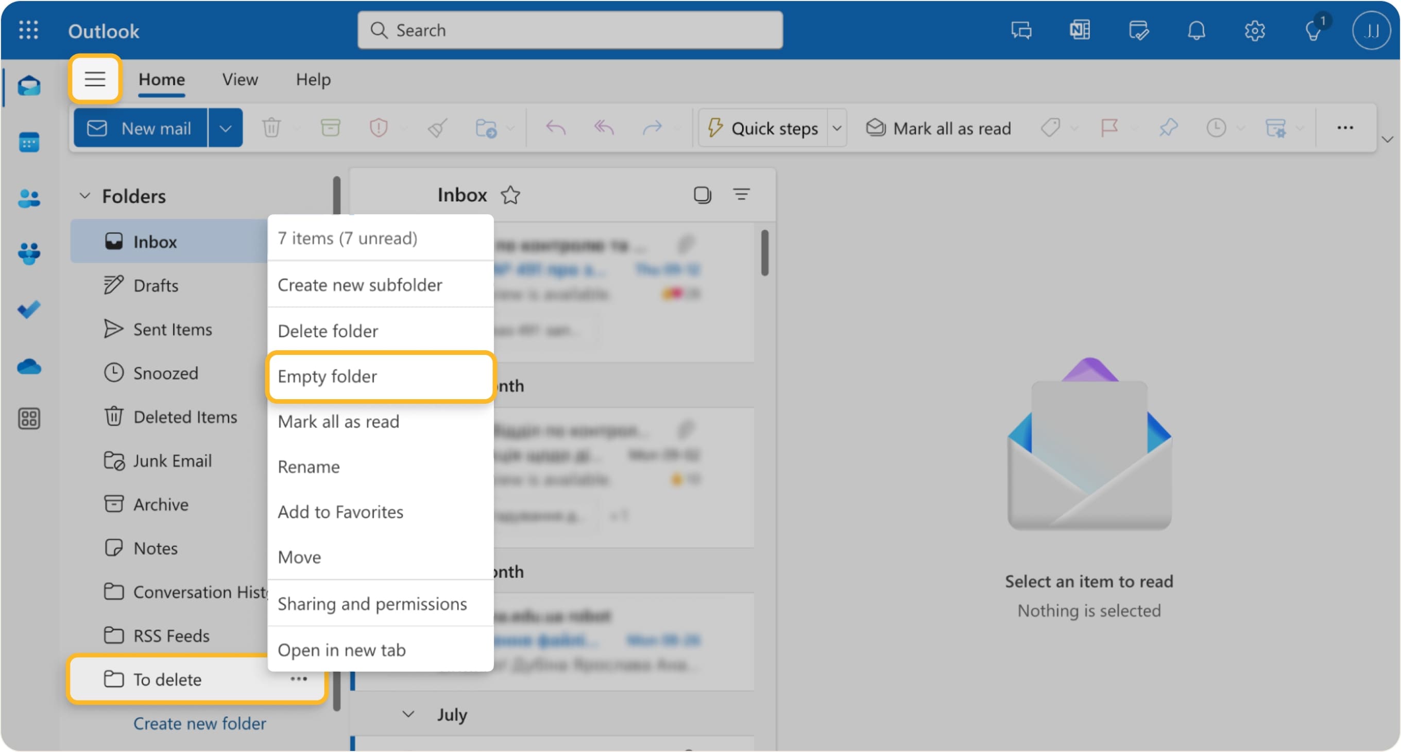Viewport: 1401px width, 752px height.
Task: Open Outlook Settings gear icon
Action: coord(1255,30)
